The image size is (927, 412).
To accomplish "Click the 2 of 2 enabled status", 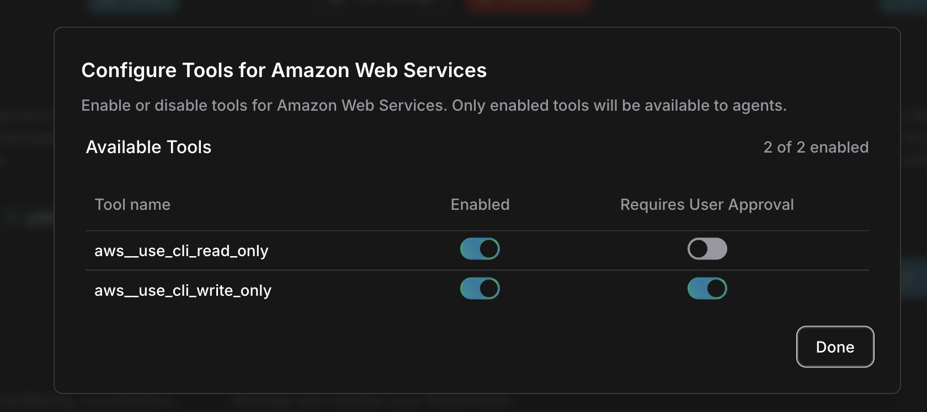I will pos(816,147).
